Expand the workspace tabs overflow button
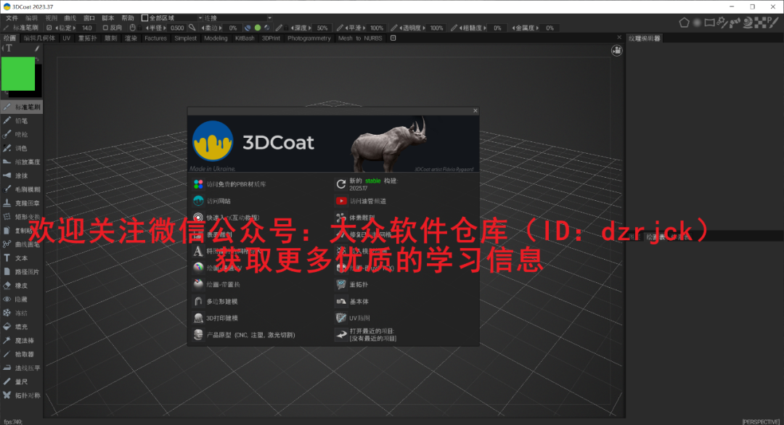 pos(393,38)
